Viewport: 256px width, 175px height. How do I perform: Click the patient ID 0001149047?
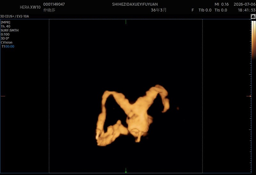tap(54, 4)
